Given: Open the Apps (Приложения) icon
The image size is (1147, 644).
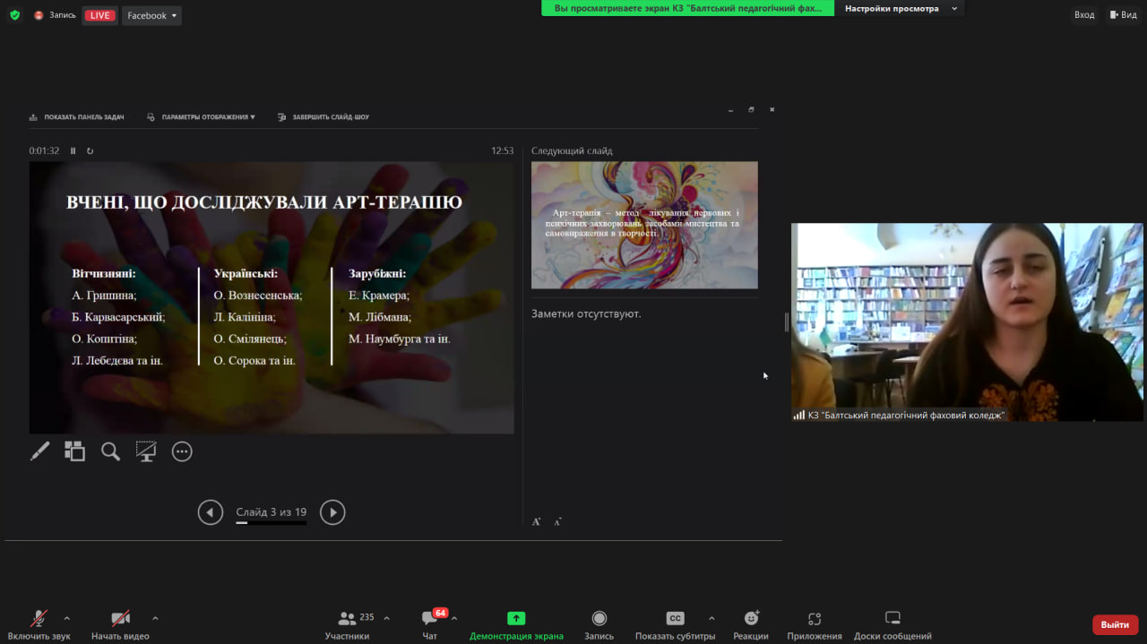Looking at the screenshot, I should 814,624.
